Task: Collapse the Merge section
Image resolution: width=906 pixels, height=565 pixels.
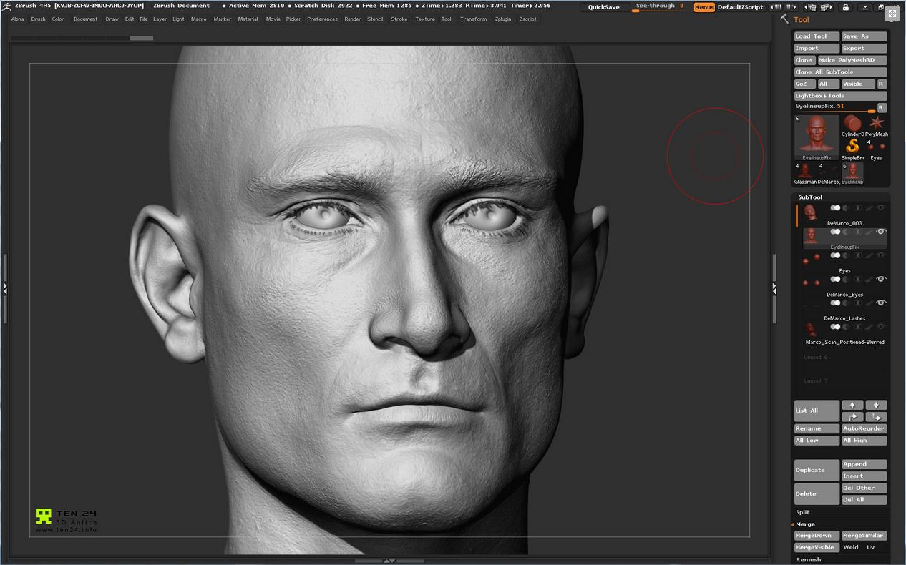Action: click(805, 524)
